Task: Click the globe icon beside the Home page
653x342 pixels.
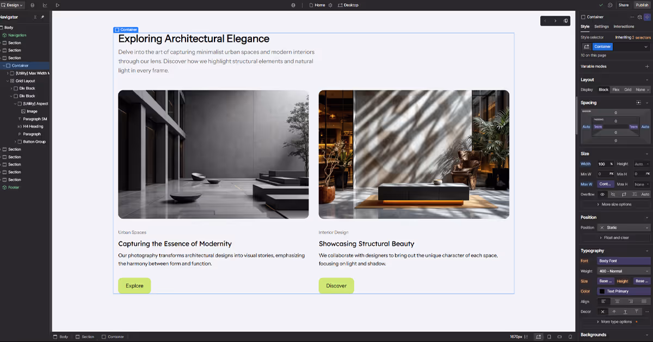Action: [293, 5]
